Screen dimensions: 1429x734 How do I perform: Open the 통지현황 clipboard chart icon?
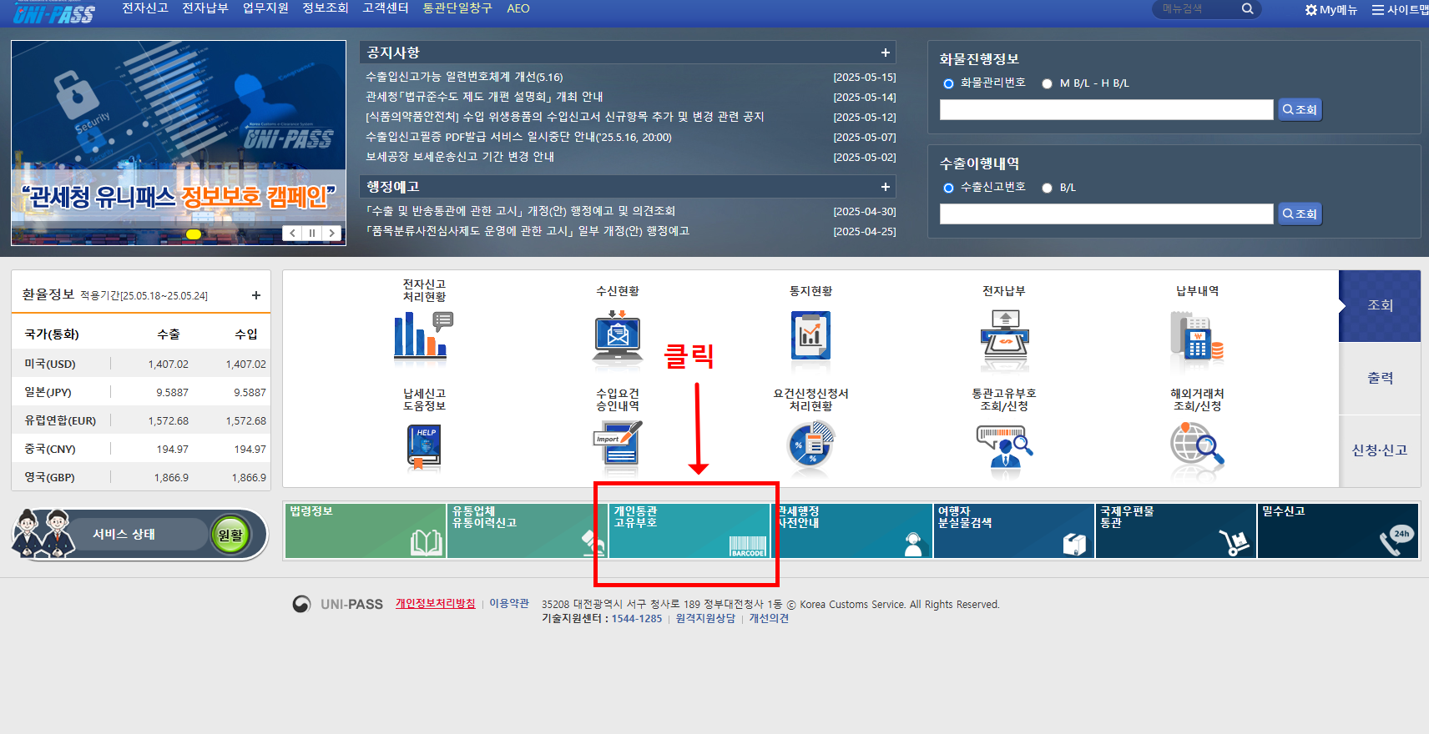[x=810, y=335]
